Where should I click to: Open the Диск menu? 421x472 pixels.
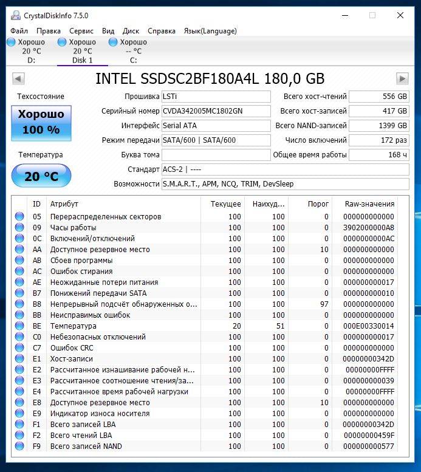click(x=131, y=31)
